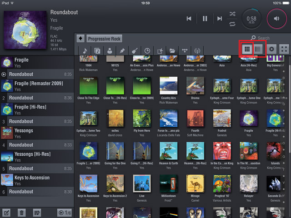The height and width of the screenshot is (218, 291).
Task: Skip to next track
Action: (x=220, y=19)
